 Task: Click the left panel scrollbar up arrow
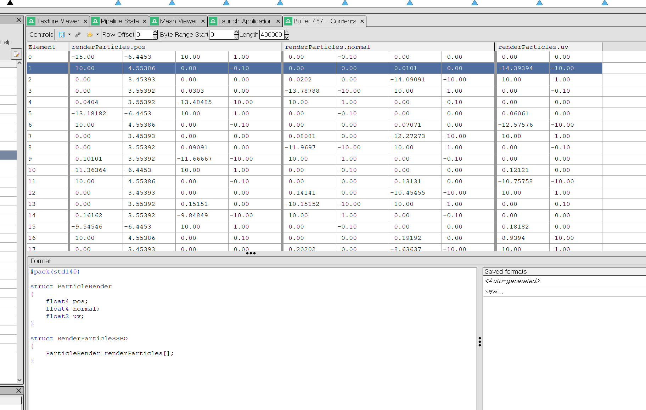(19, 63)
